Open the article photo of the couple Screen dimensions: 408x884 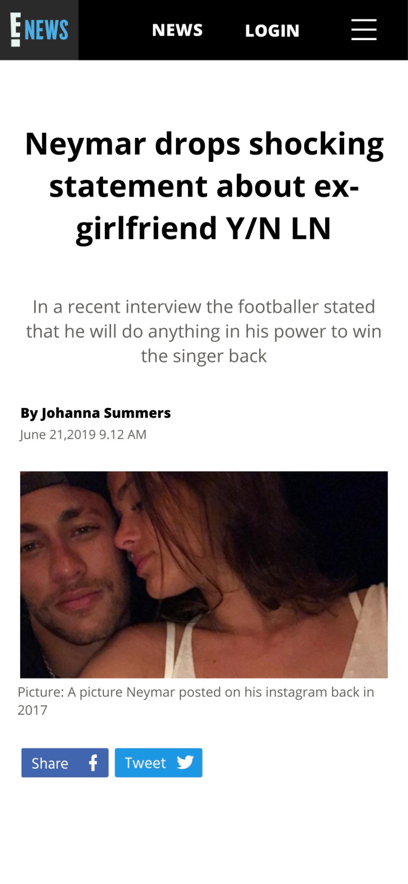click(x=204, y=574)
